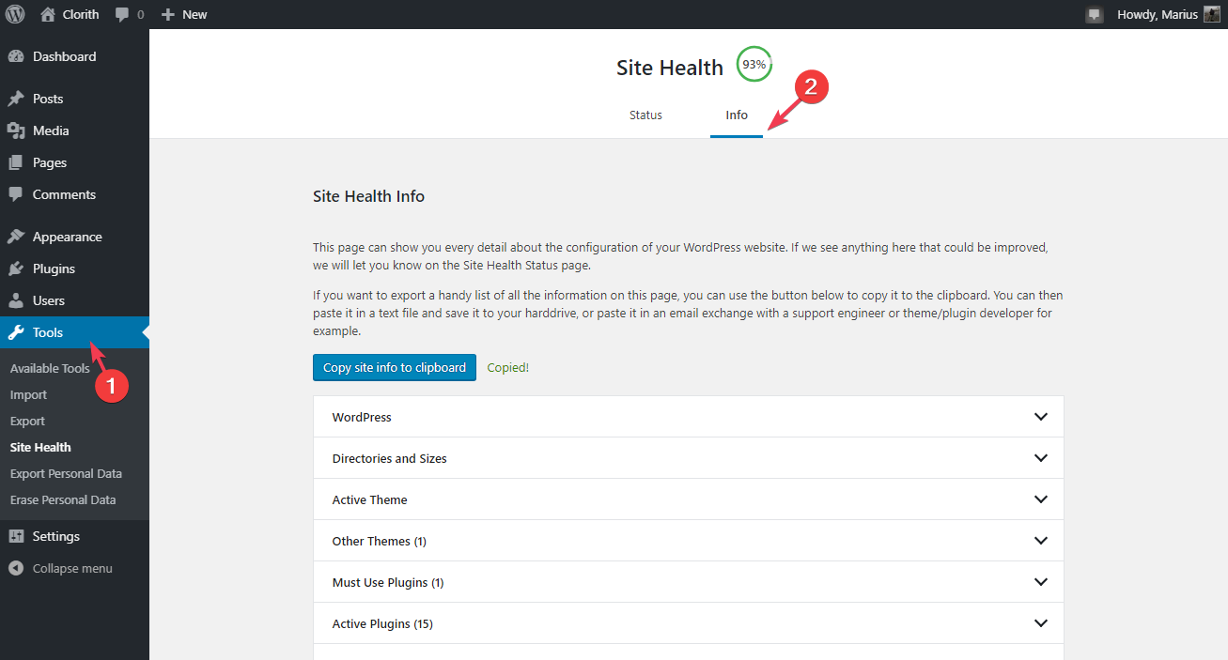Open the comments bubble in admin bar
This screenshot has height=660, width=1228.
click(122, 15)
